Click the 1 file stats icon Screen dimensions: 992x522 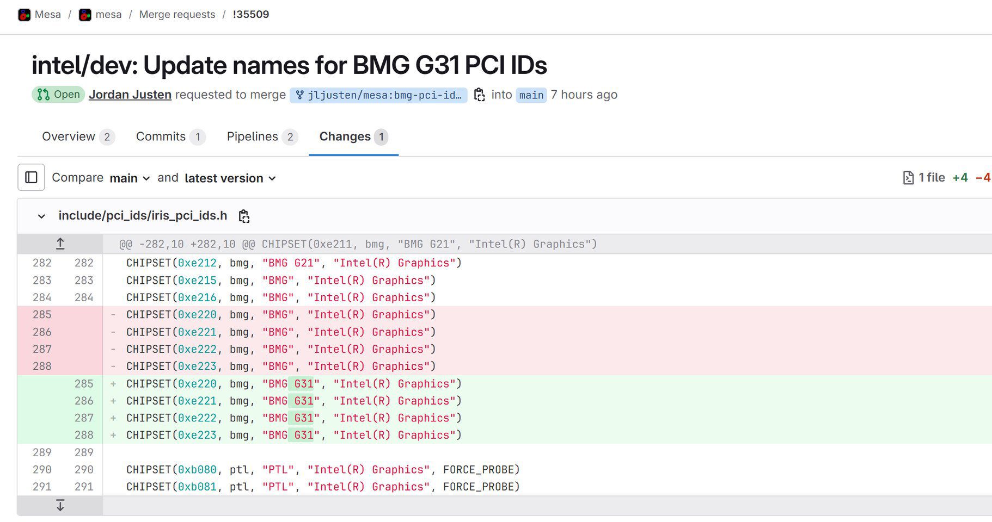point(908,178)
